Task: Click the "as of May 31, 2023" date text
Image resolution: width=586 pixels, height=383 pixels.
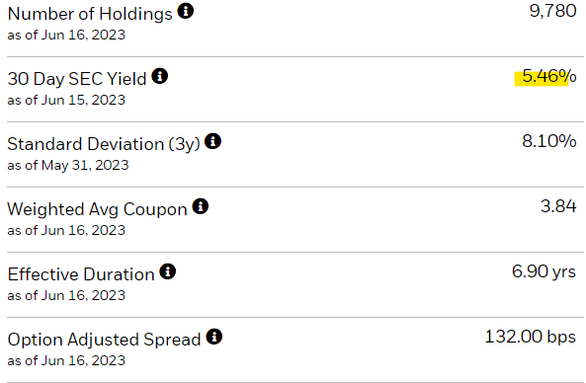Action: coord(68,166)
